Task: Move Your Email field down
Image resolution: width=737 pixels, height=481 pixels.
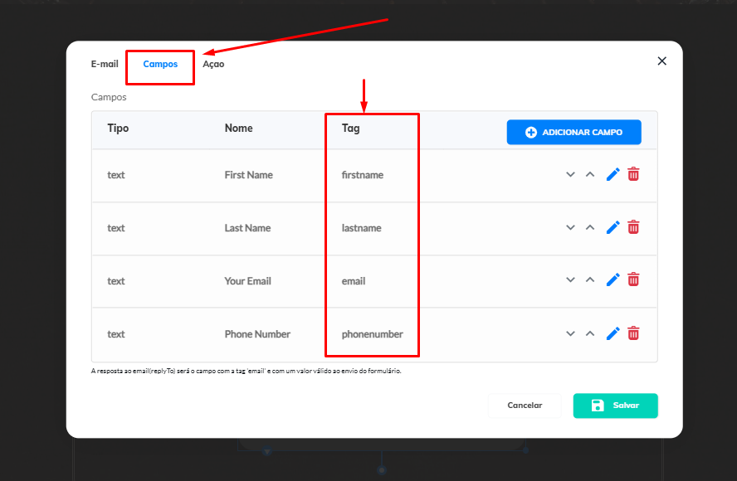Action: (x=570, y=281)
